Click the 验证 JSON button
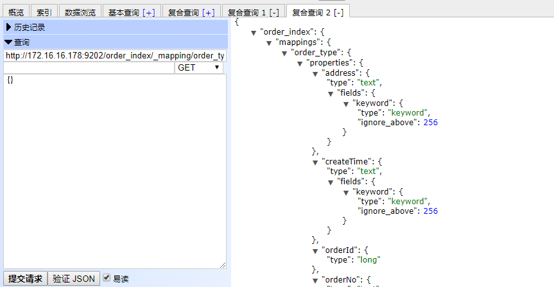554x287 pixels. 74,279
